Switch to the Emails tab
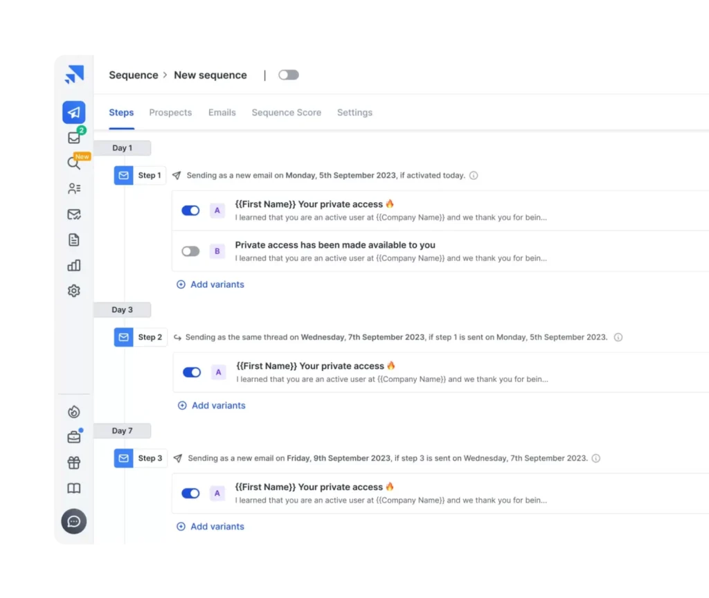Image resolution: width=709 pixels, height=598 pixels. (222, 113)
